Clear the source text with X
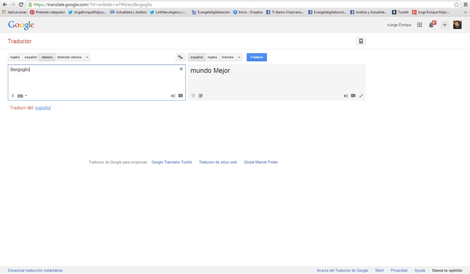470x274 pixels. [181, 69]
